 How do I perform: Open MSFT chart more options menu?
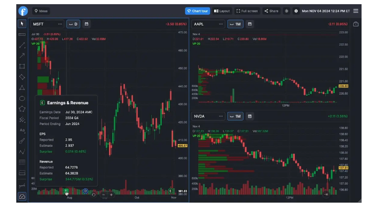(x=60, y=24)
